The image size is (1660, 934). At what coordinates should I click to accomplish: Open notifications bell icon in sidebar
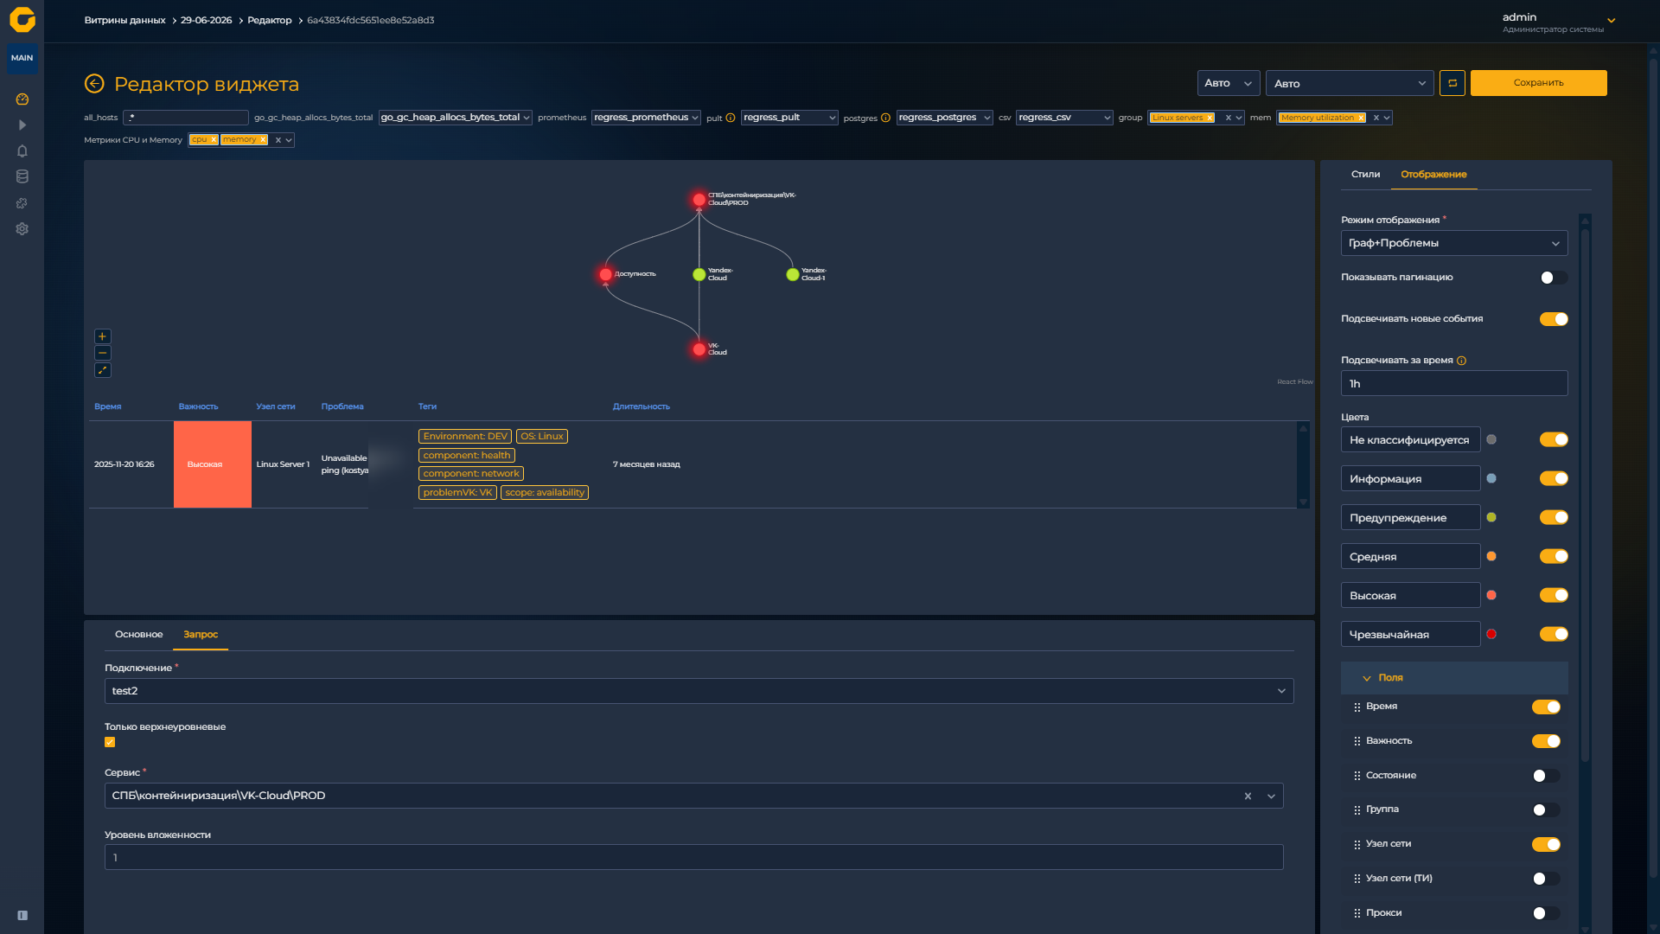pos(22,151)
